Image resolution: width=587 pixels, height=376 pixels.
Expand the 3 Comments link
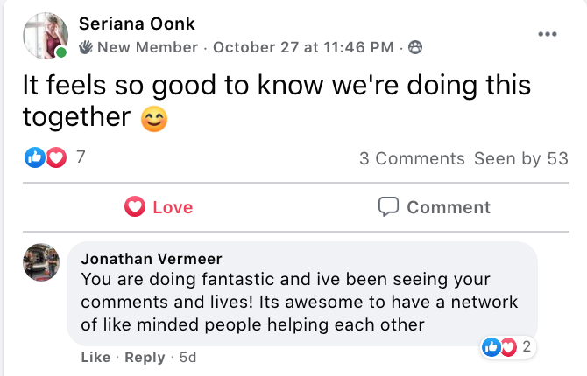412,158
